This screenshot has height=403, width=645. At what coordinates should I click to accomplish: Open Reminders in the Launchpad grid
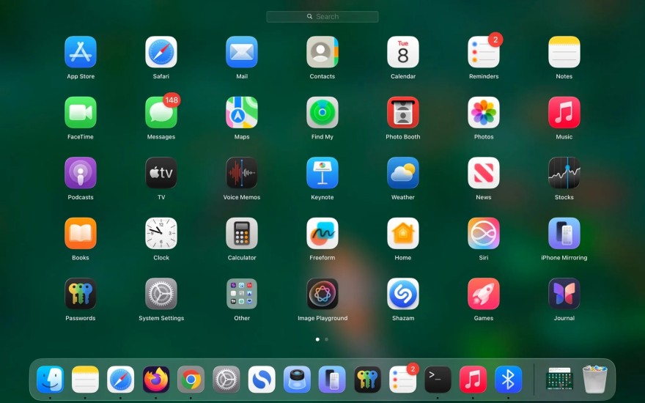tap(484, 52)
